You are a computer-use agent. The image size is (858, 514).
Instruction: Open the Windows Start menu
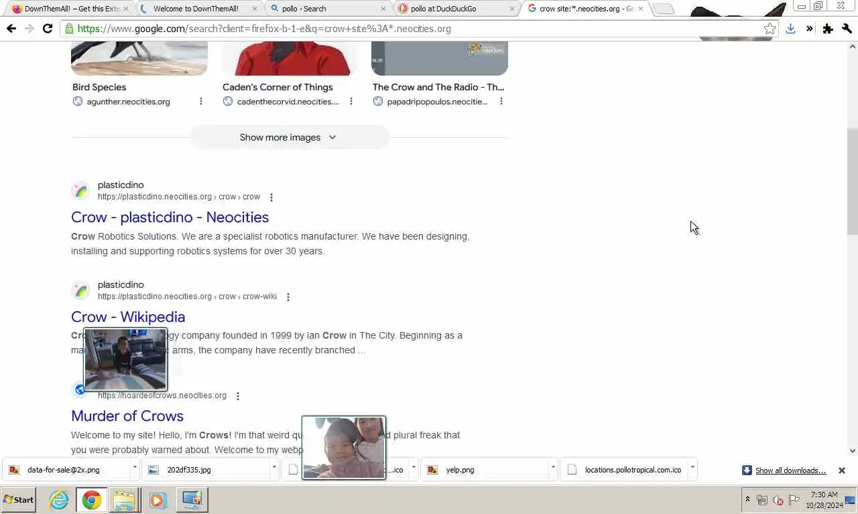19,500
